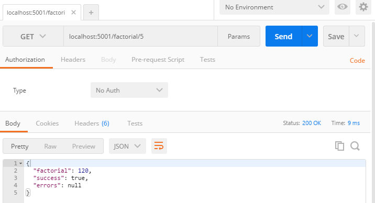375x203 pixels.
Task: Open the Pre-request Script tab
Action: tap(158, 60)
